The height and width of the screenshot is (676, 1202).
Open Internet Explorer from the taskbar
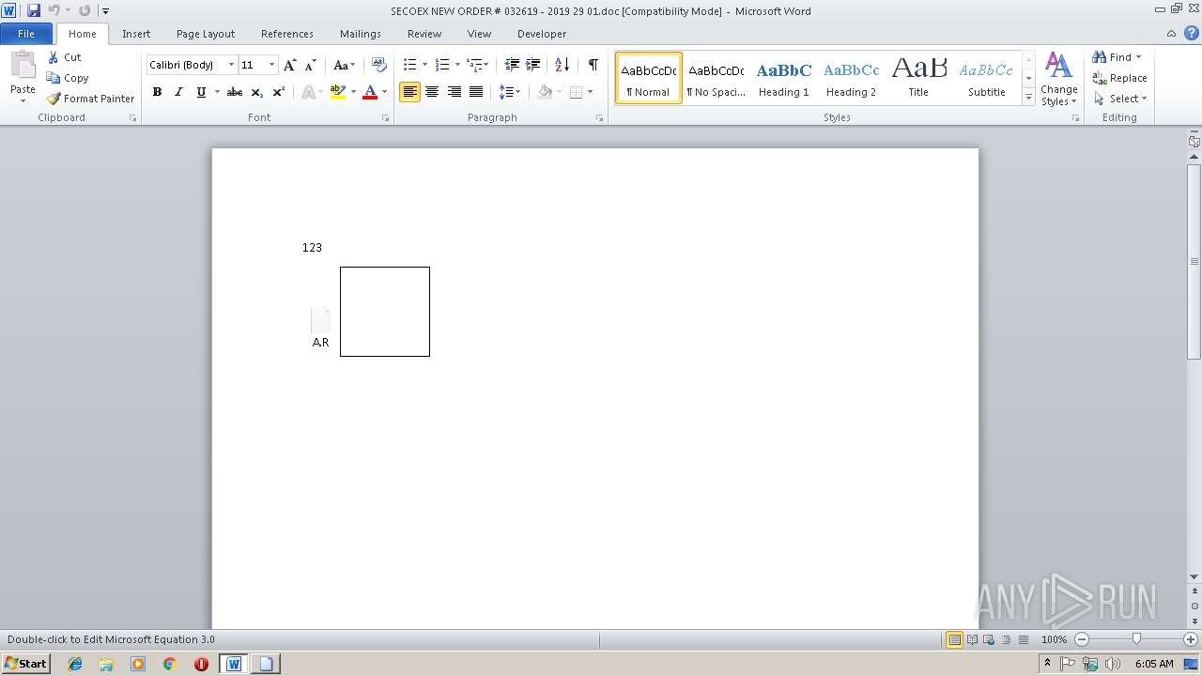pyautogui.click(x=75, y=664)
